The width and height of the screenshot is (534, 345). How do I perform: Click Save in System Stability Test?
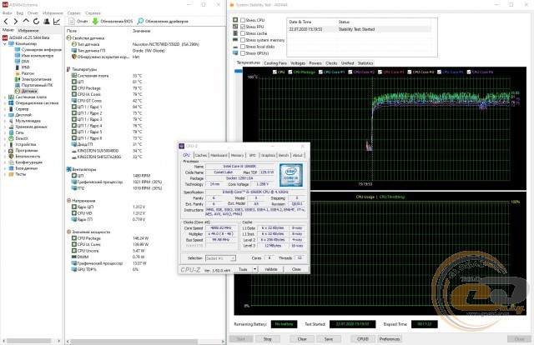(329, 339)
